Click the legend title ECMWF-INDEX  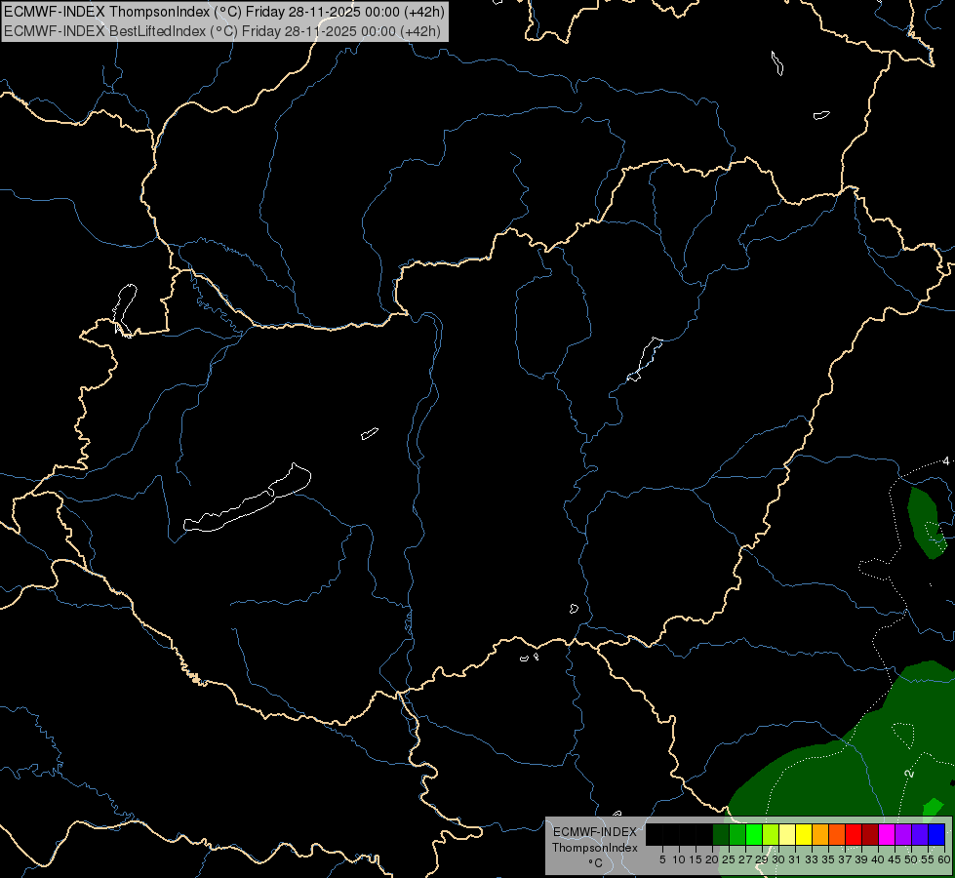(x=594, y=832)
